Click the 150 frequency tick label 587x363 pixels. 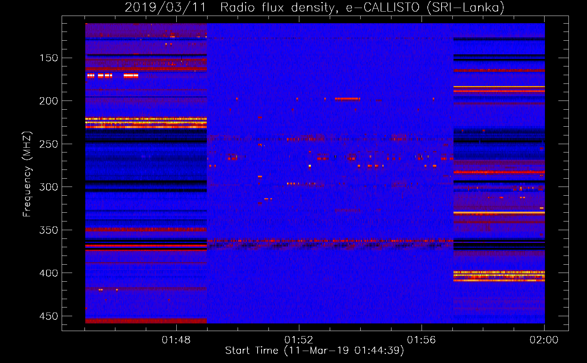coord(49,58)
